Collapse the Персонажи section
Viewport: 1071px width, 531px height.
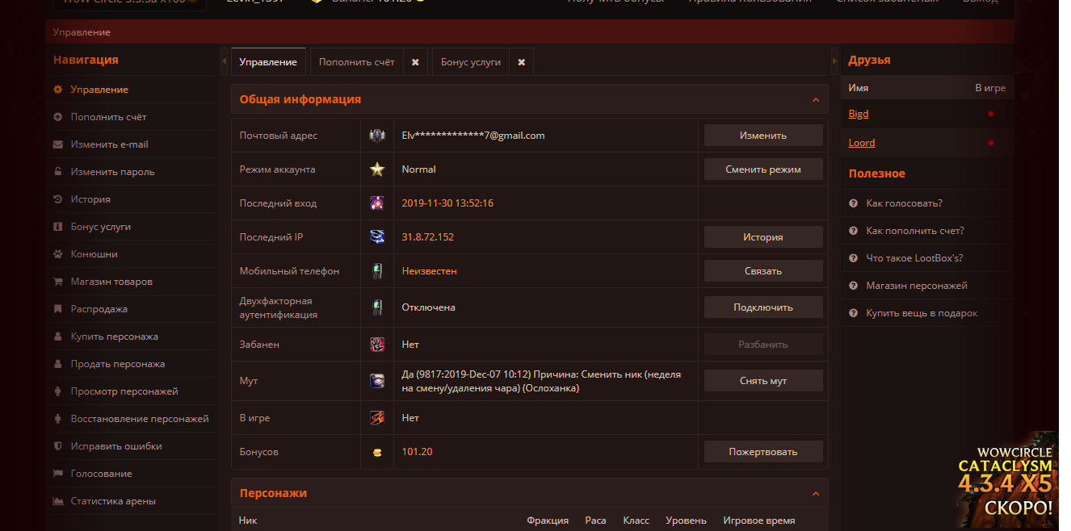click(815, 494)
